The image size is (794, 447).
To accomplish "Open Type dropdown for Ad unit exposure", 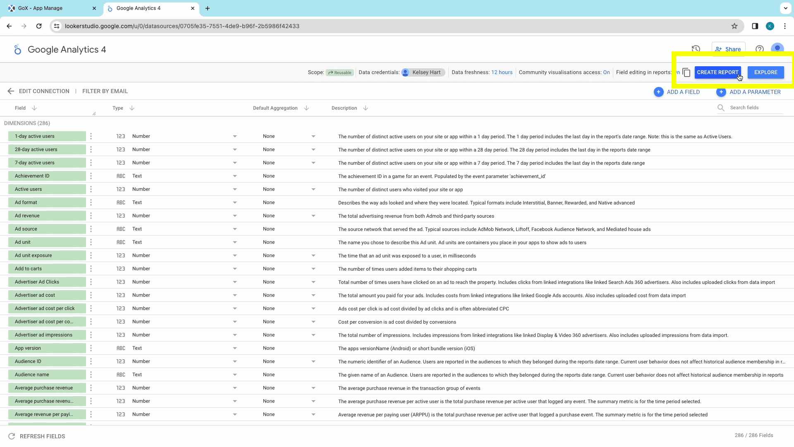I will pyautogui.click(x=235, y=256).
